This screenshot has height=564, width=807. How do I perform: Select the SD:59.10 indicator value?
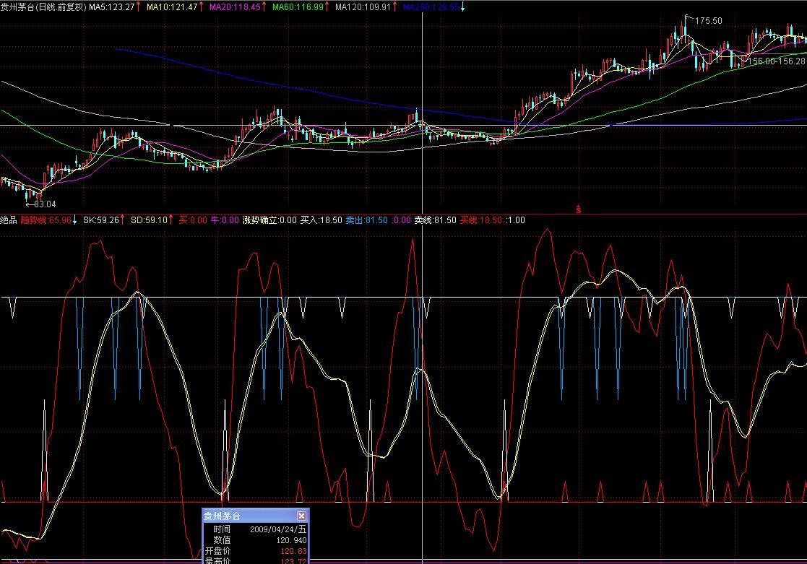[149, 220]
